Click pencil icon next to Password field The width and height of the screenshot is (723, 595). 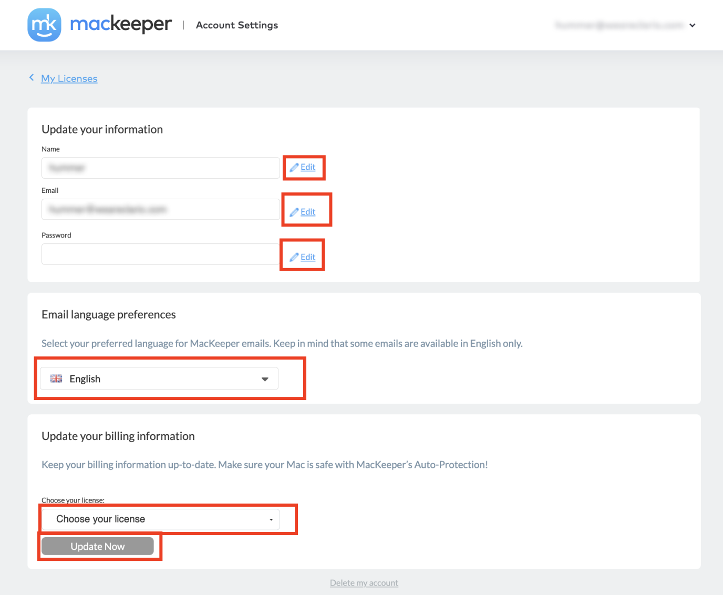pos(294,257)
